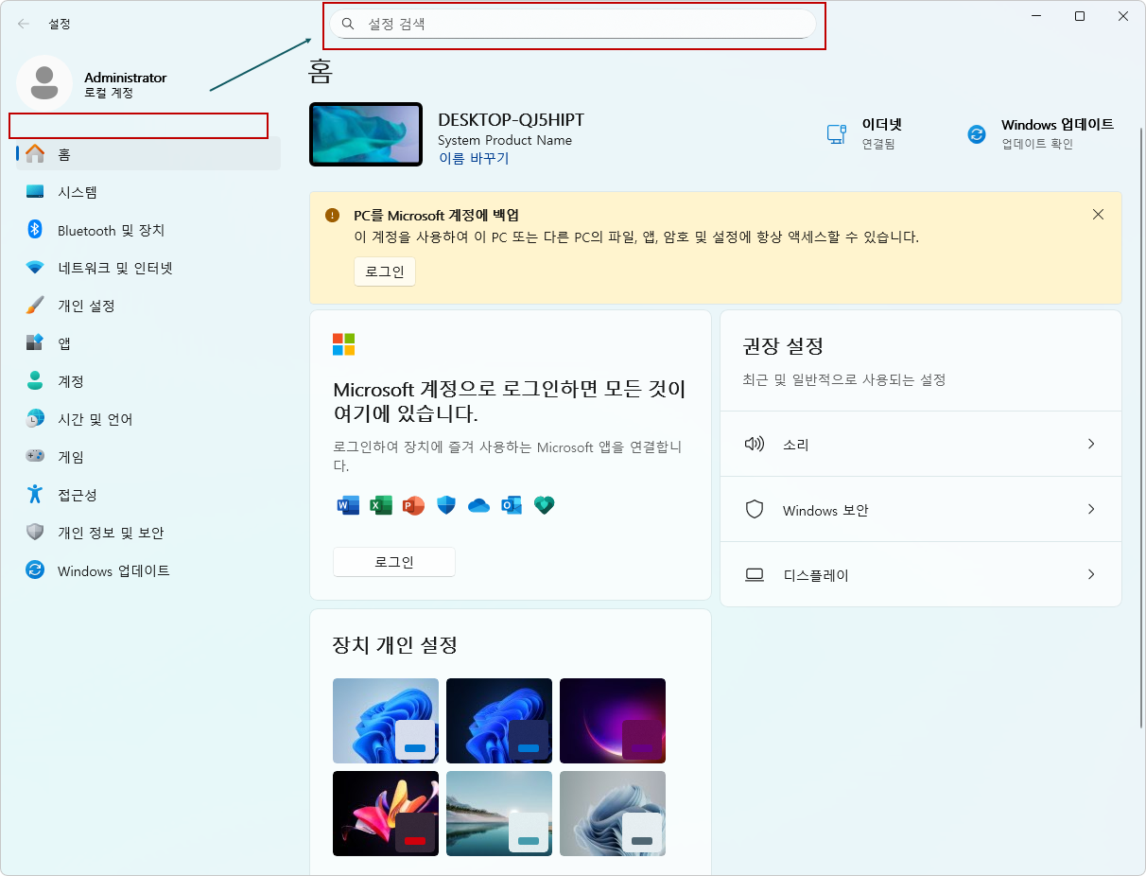Click the Family Safety heart icon
The height and width of the screenshot is (876, 1146).
tap(544, 505)
